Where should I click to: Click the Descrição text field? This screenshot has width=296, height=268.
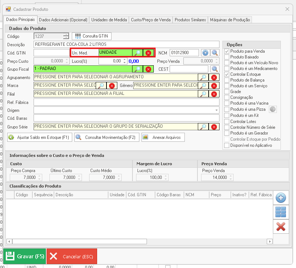pos(126,44)
